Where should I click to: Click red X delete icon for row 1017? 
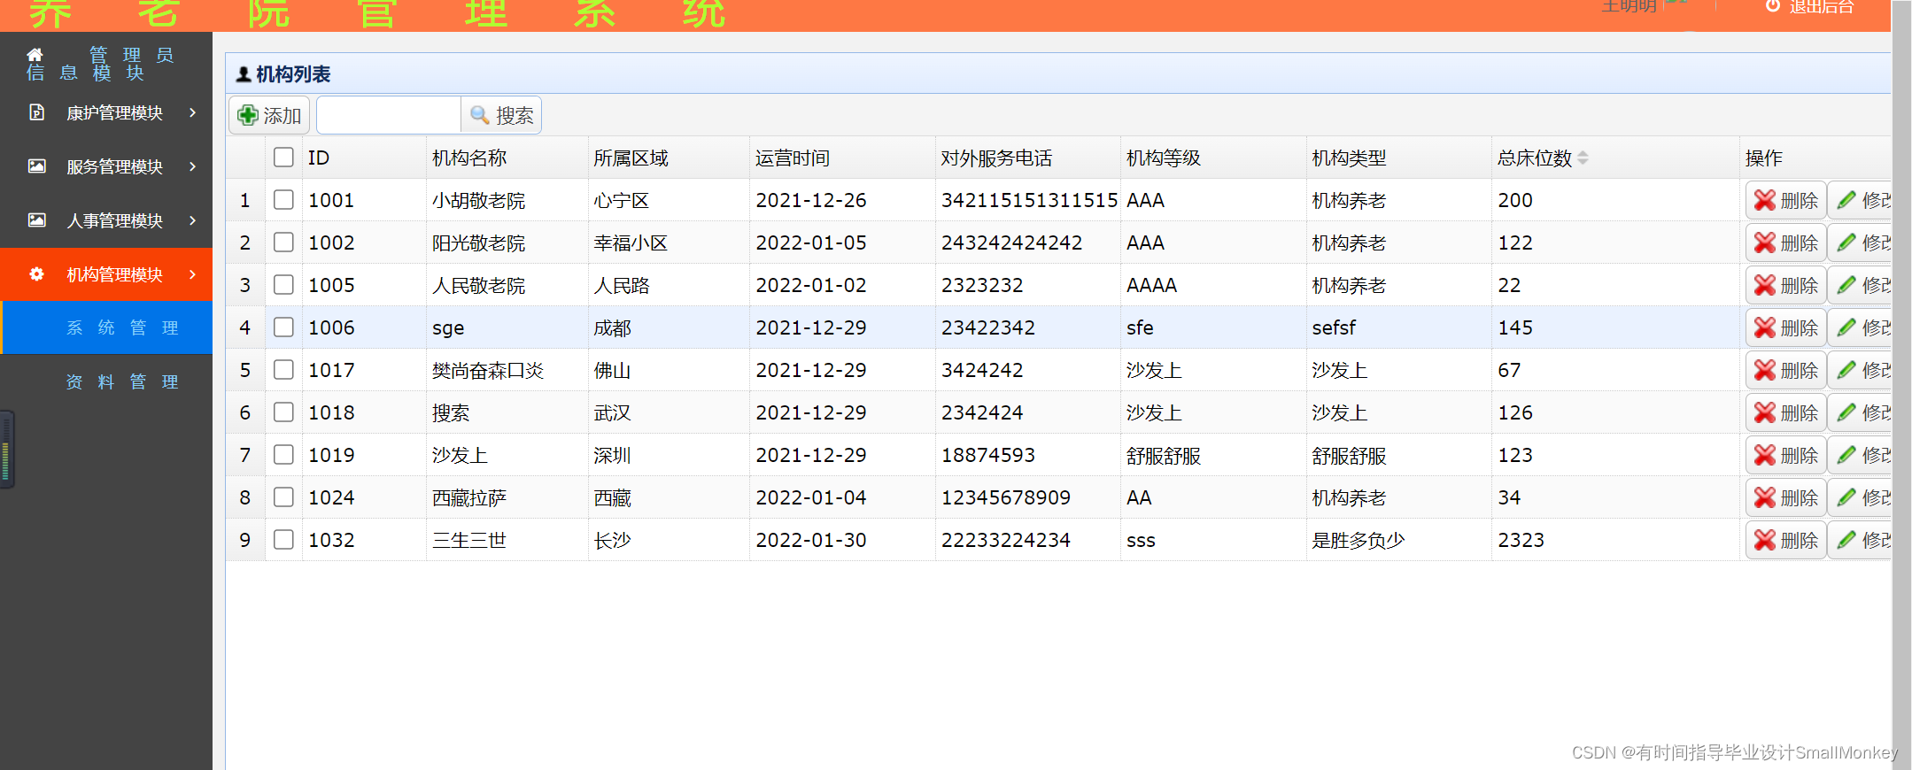[x=1765, y=370]
